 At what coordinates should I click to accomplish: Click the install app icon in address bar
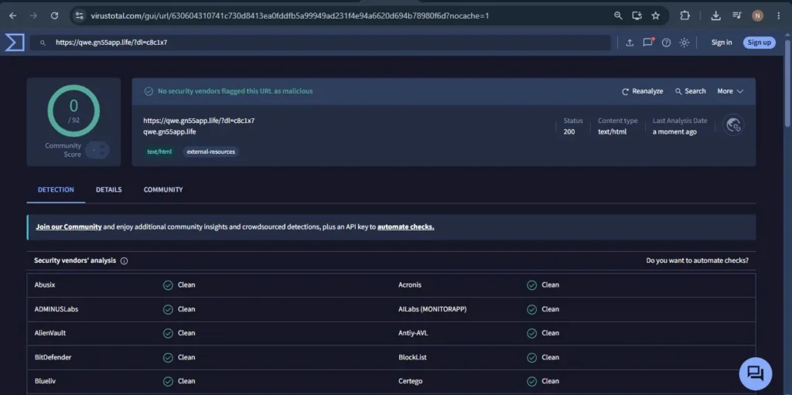[x=637, y=15]
